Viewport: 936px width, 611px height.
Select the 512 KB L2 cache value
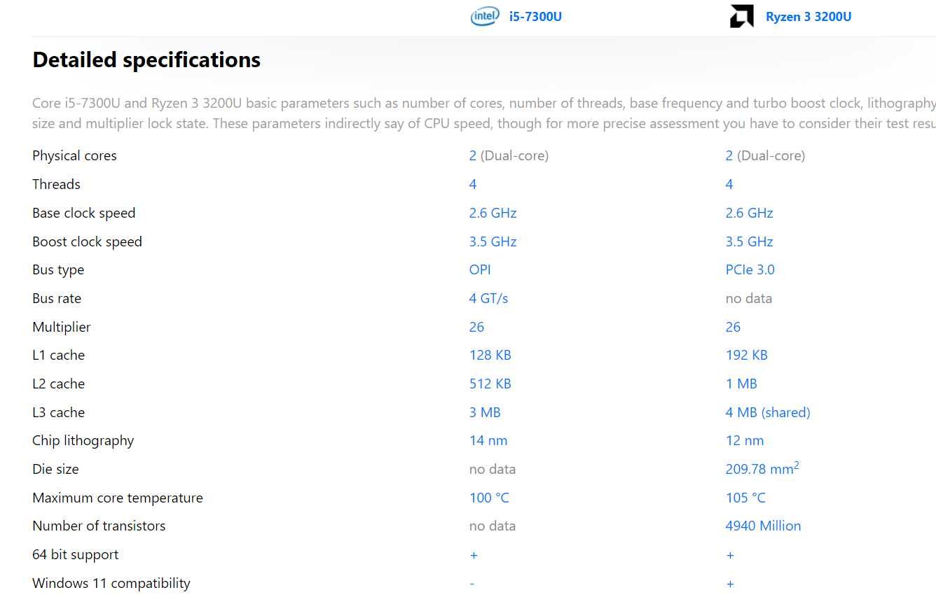tap(490, 384)
